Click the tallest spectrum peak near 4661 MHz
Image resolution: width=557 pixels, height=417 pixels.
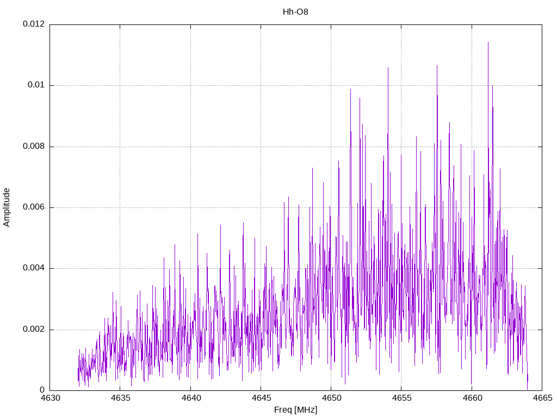point(488,42)
